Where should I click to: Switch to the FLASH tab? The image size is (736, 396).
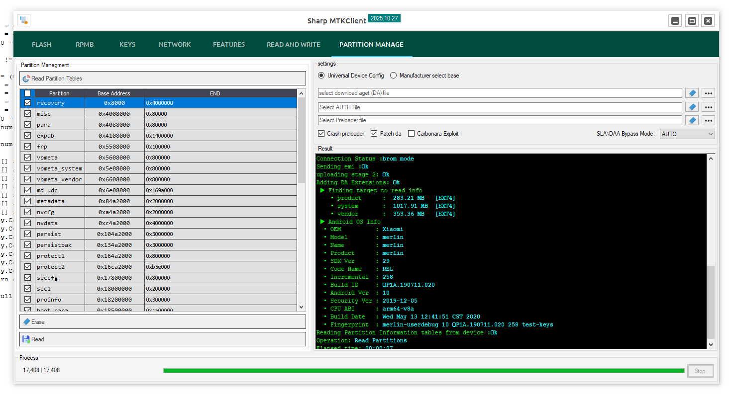[42, 45]
